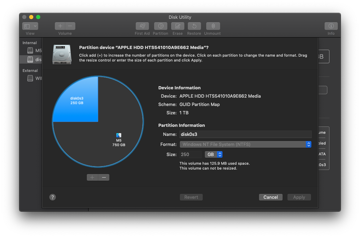Add a partition below pie chart
This screenshot has width=360, height=237.
[92, 178]
